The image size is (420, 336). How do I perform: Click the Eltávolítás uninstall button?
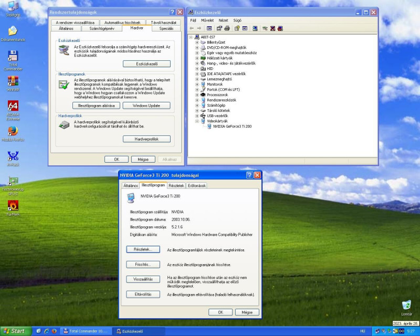[x=143, y=294]
